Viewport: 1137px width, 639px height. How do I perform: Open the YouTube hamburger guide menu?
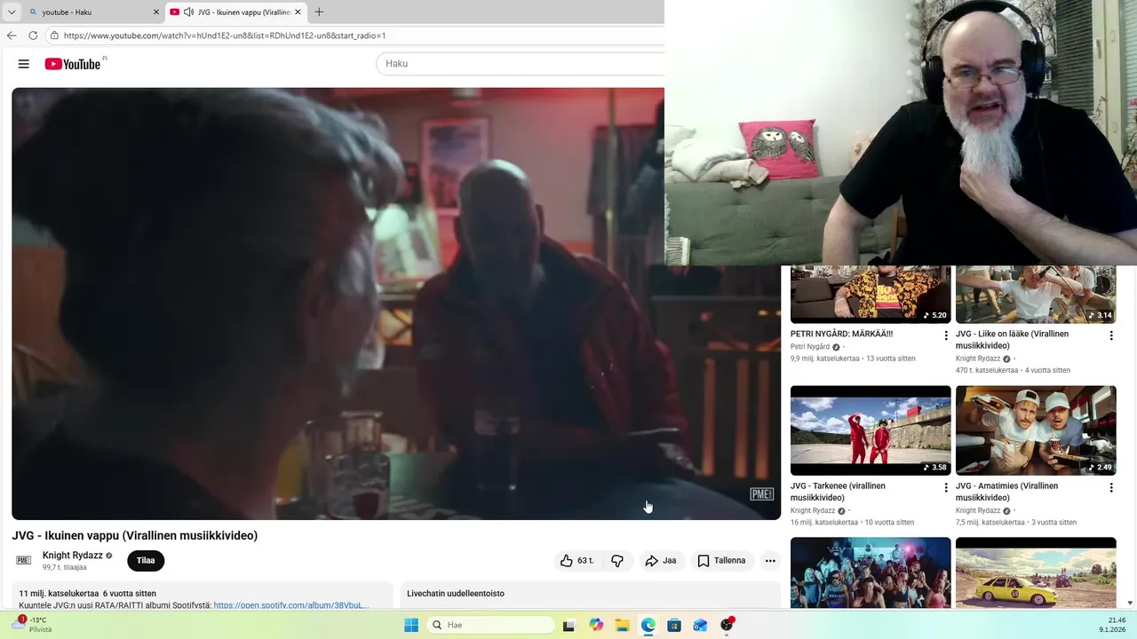click(24, 64)
